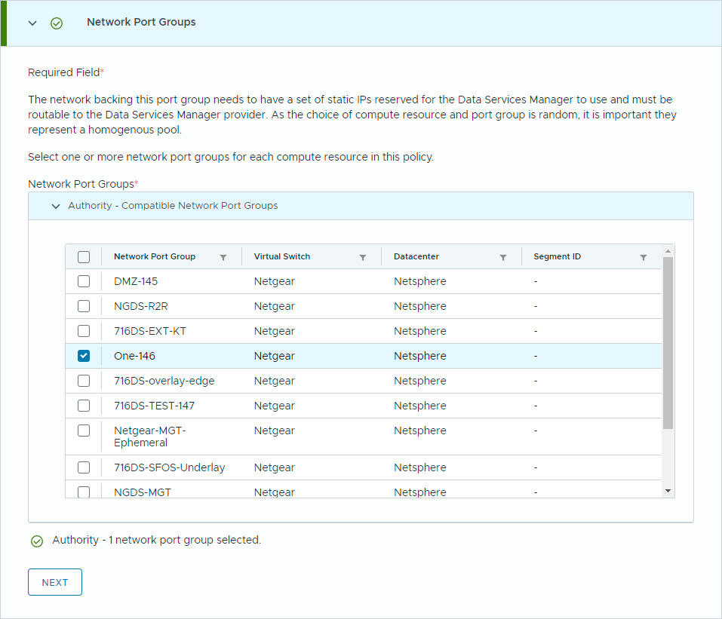Select the 716DS-EXT-KT row name

150,331
